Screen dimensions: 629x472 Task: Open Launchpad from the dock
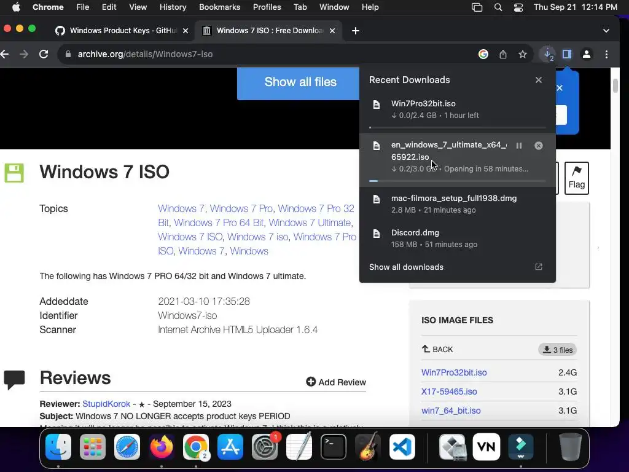pyautogui.click(x=93, y=447)
